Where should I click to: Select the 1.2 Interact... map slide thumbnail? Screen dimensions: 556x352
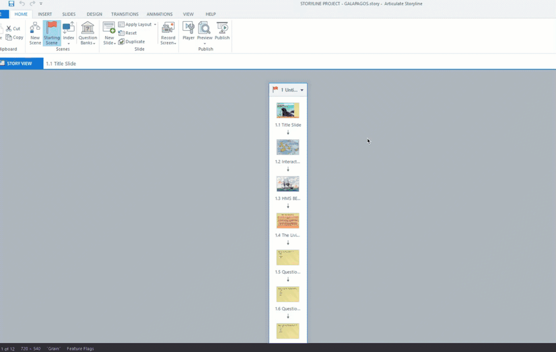[x=288, y=147]
